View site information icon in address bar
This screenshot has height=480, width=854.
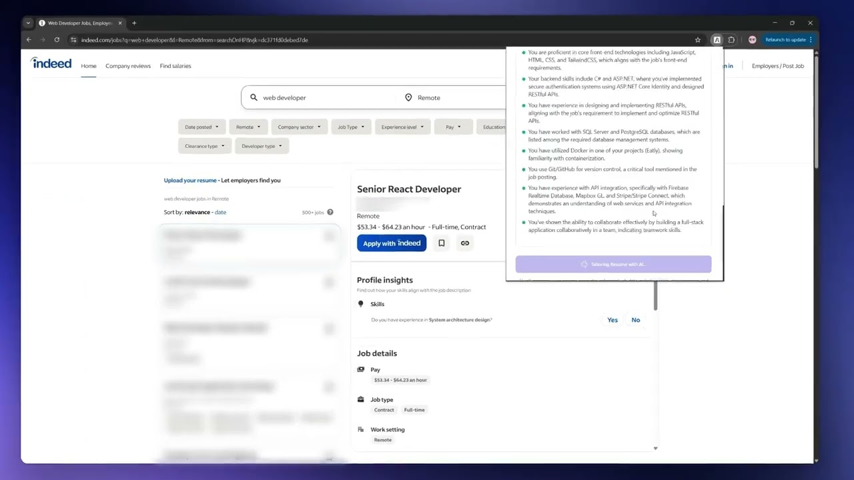pos(73,40)
